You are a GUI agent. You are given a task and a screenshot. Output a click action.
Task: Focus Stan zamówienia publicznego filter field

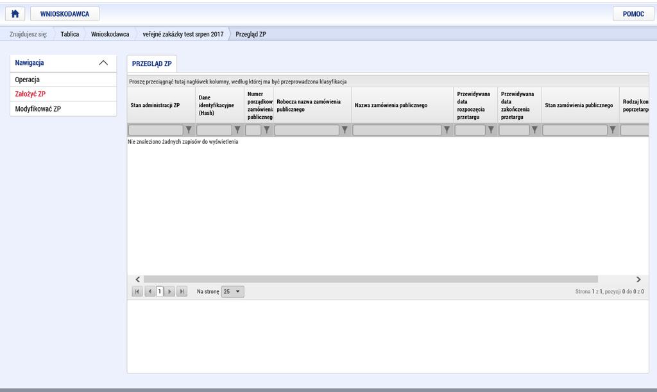tap(575, 130)
